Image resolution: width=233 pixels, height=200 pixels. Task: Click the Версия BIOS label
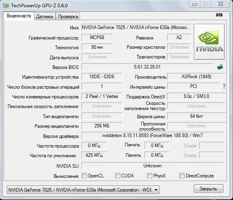point(65,67)
